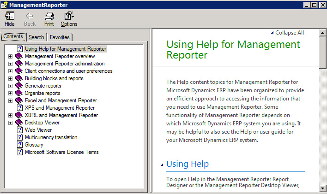Click book icon beside Management Reporter administration
327x194 pixels.
[19, 64]
